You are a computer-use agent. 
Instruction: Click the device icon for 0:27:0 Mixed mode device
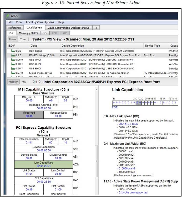coord(12,73)
